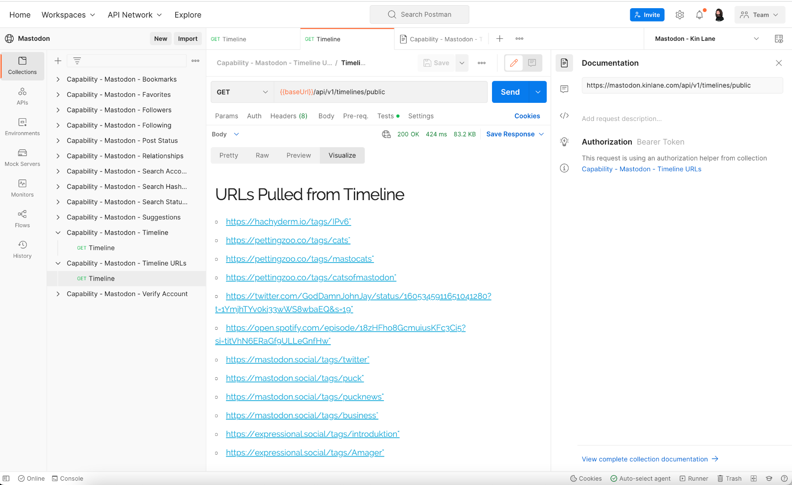Toggle sidebar visibility icon in status bar
This screenshot has width=792, height=485.
pyautogui.click(x=6, y=478)
